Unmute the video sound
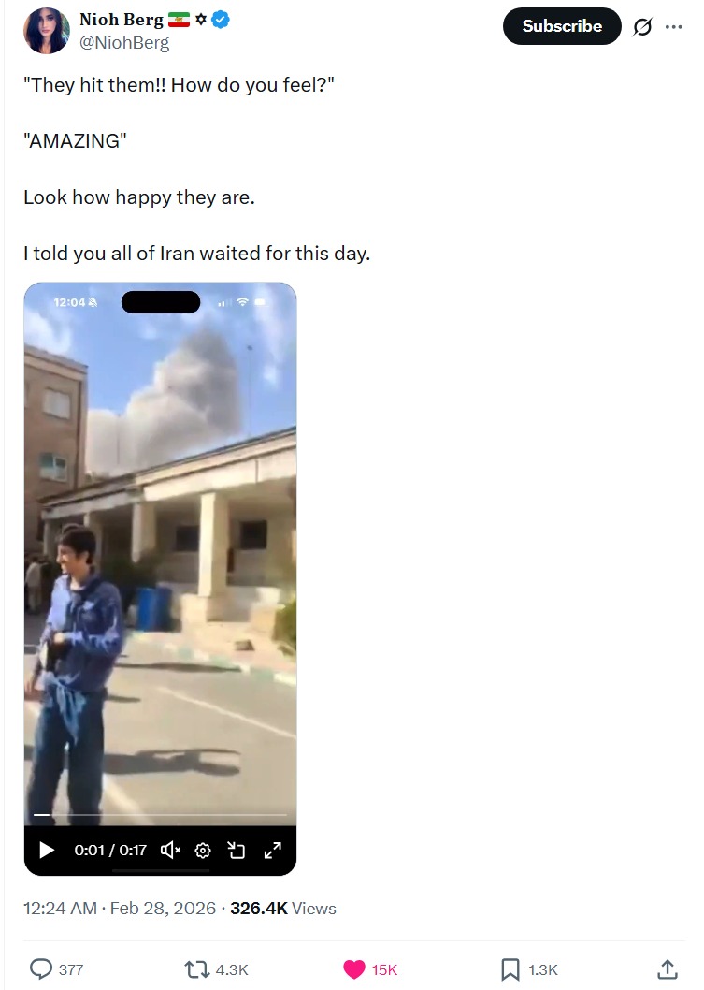704x990 pixels. pyautogui.click(x=170, y=850)
